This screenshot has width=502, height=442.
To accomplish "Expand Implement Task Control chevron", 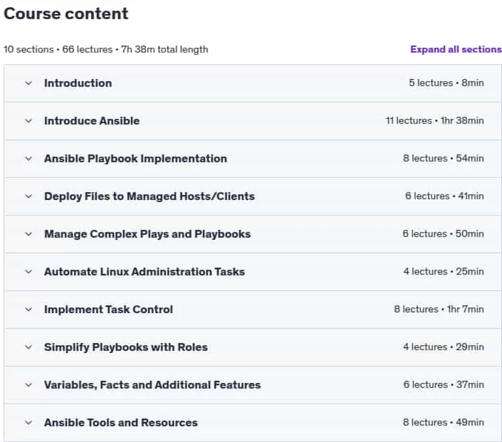I will (x=28, y=310).
